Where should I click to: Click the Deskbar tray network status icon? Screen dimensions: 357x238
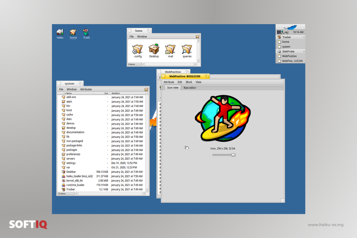pos(283,32)
